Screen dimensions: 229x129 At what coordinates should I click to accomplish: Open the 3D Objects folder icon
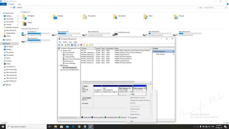pyautogui.click(x=24, y=17)
